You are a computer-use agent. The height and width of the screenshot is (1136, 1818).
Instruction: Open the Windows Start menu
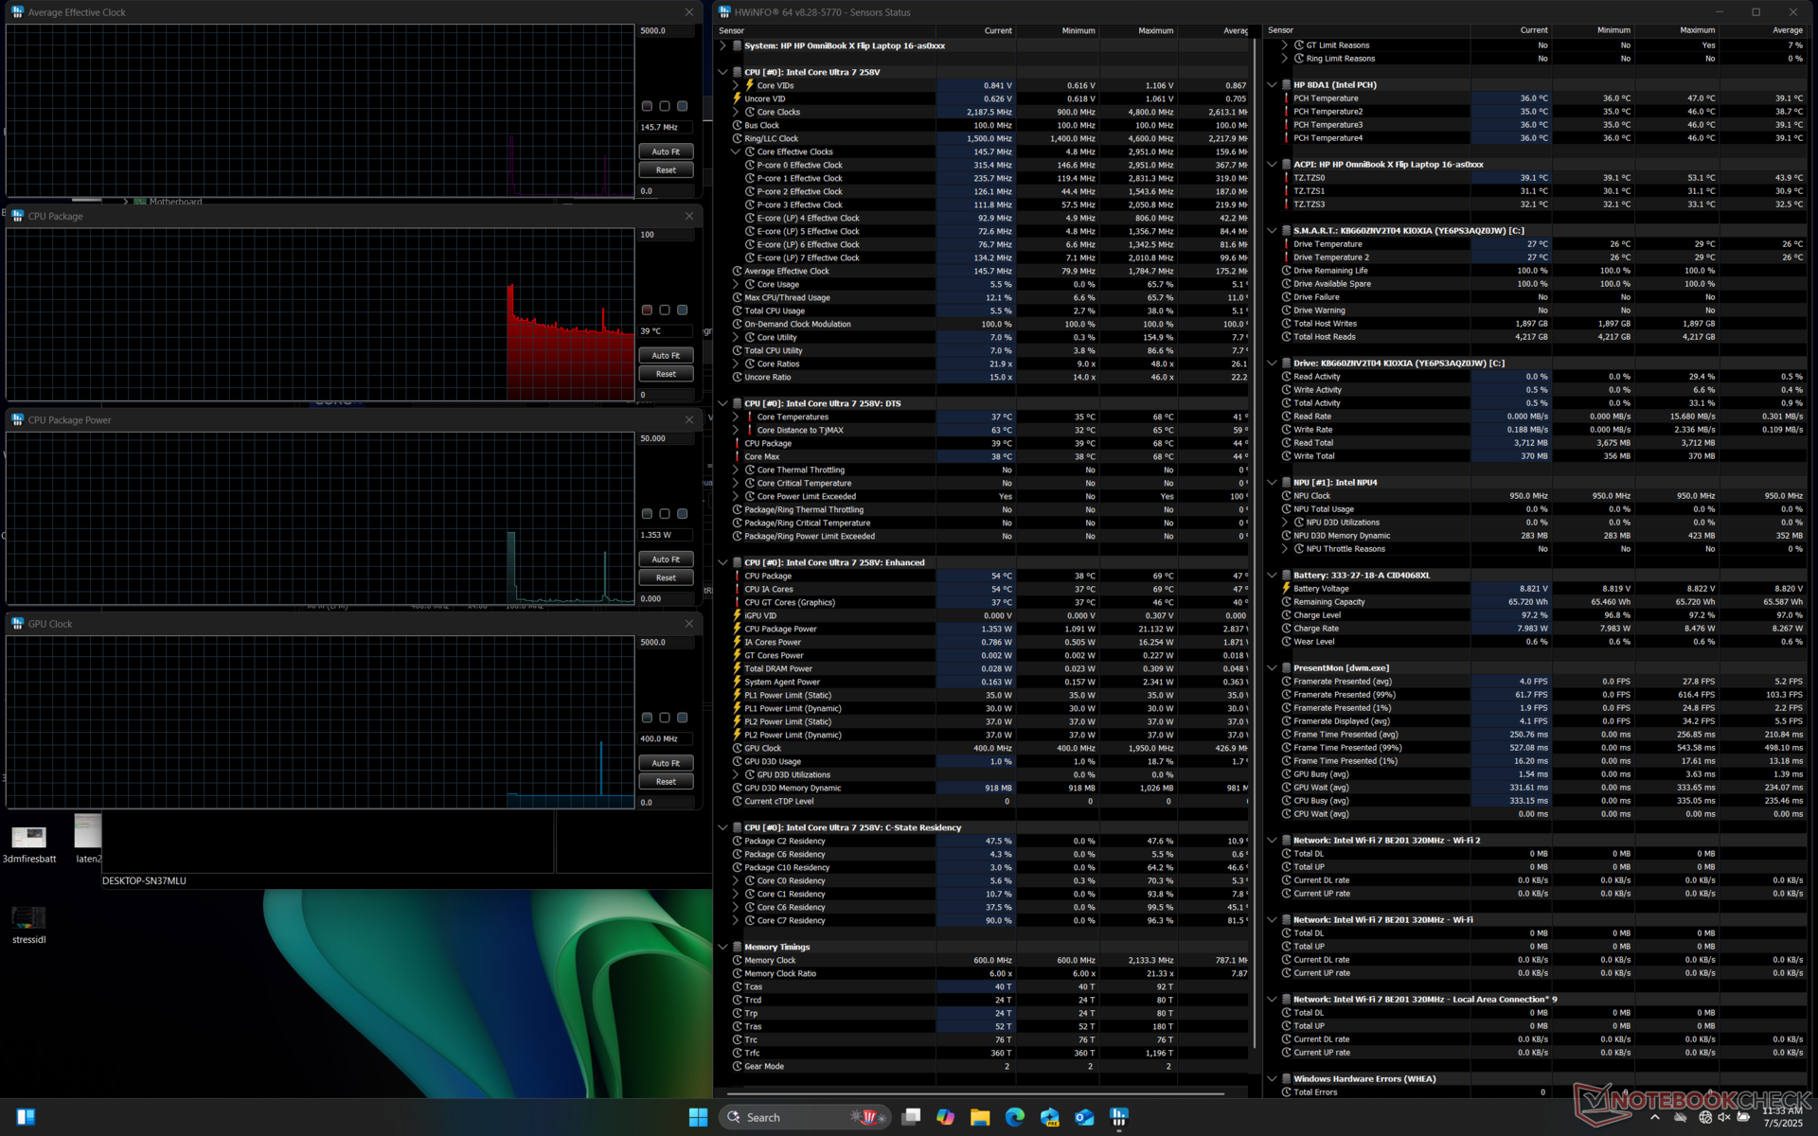(x=698, y=1117)
